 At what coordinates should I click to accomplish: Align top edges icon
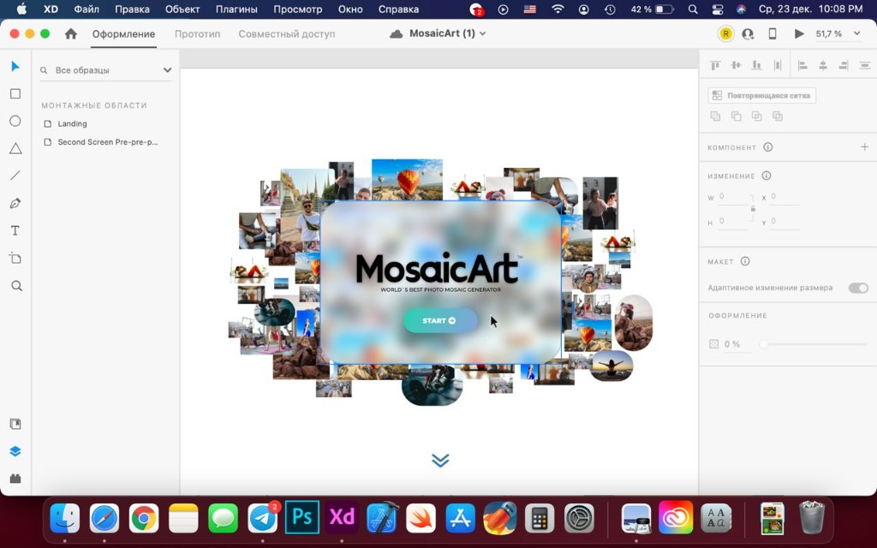[715, 65]
